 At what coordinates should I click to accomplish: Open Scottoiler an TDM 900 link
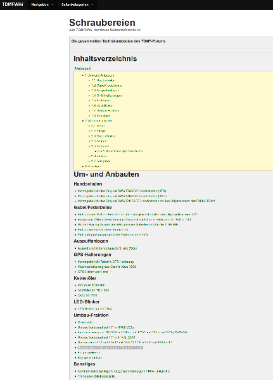point(93,290)
